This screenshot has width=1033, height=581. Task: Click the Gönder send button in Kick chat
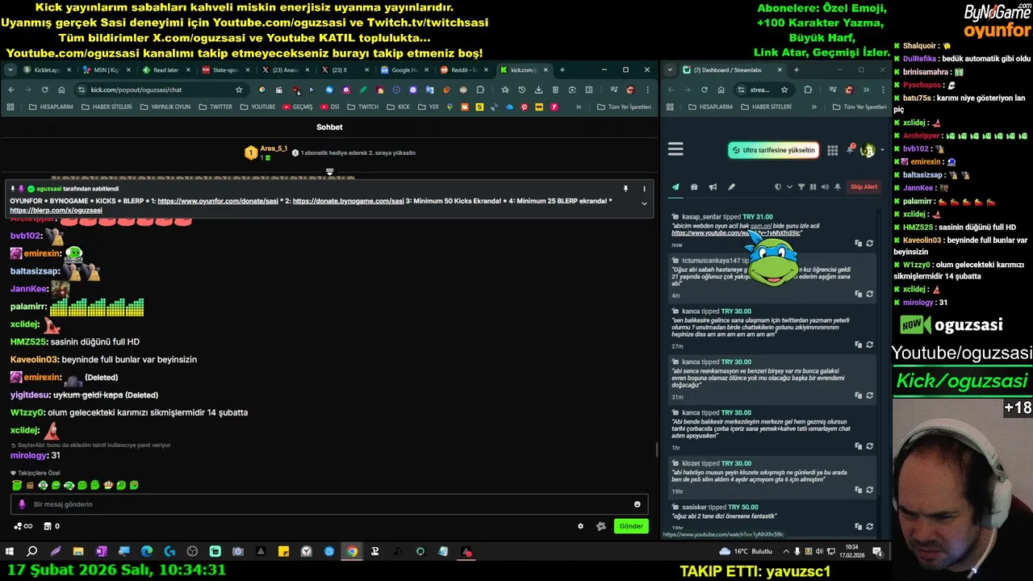pos(631,526)
